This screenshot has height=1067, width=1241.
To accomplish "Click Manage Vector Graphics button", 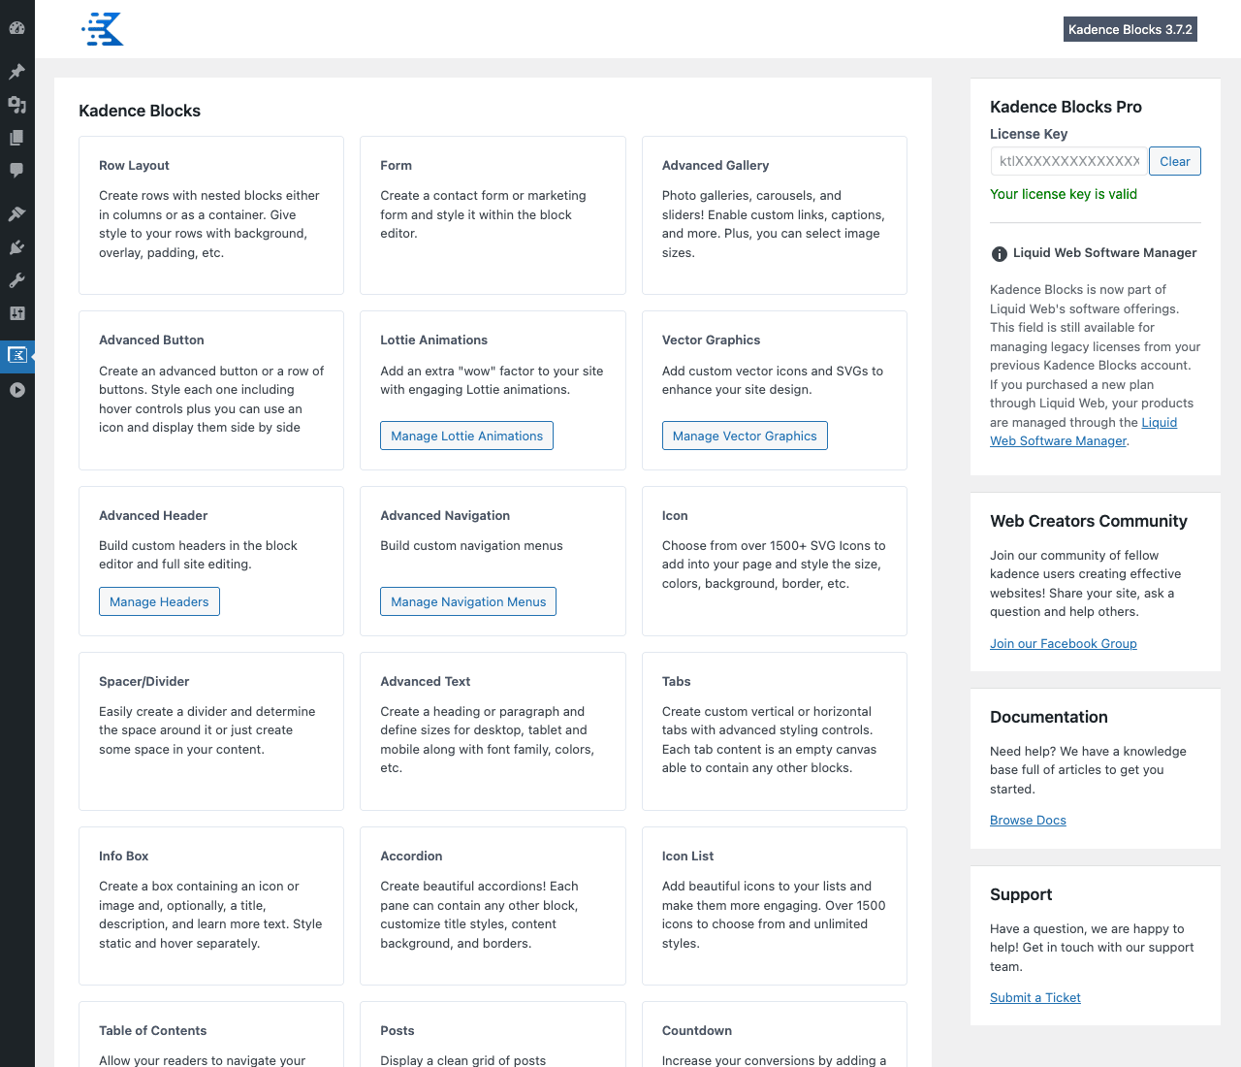I will tap(745, 436).
